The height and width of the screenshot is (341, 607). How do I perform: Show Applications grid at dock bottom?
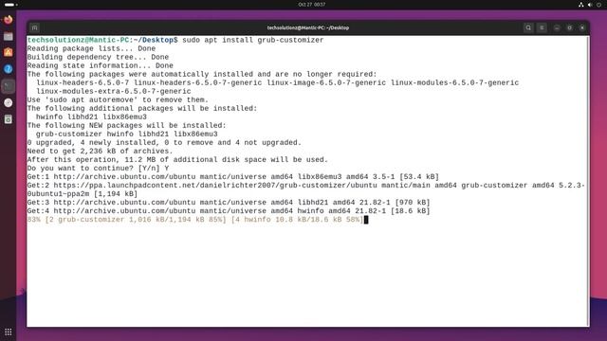(9, 332)
